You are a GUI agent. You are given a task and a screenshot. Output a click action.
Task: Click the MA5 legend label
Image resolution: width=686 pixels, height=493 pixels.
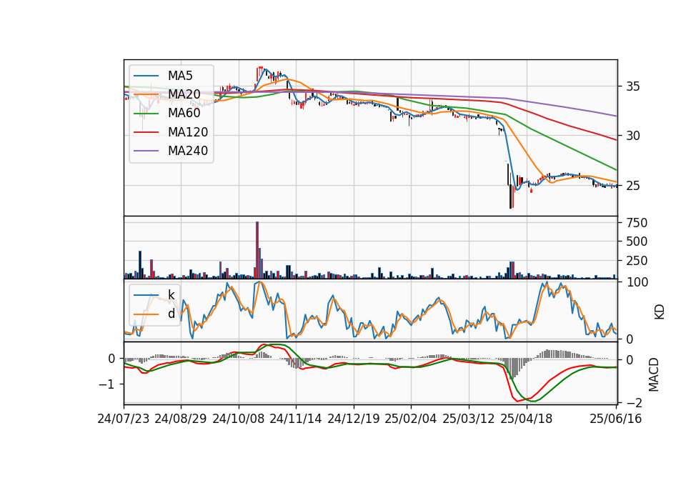point(180,76)
